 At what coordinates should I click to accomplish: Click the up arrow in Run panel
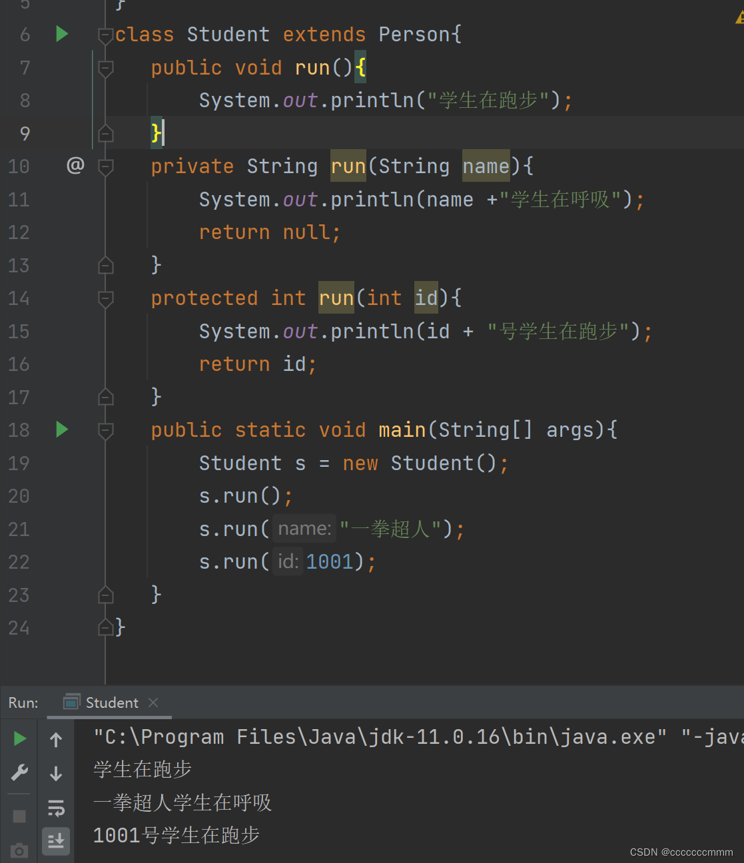click(56, 740)
